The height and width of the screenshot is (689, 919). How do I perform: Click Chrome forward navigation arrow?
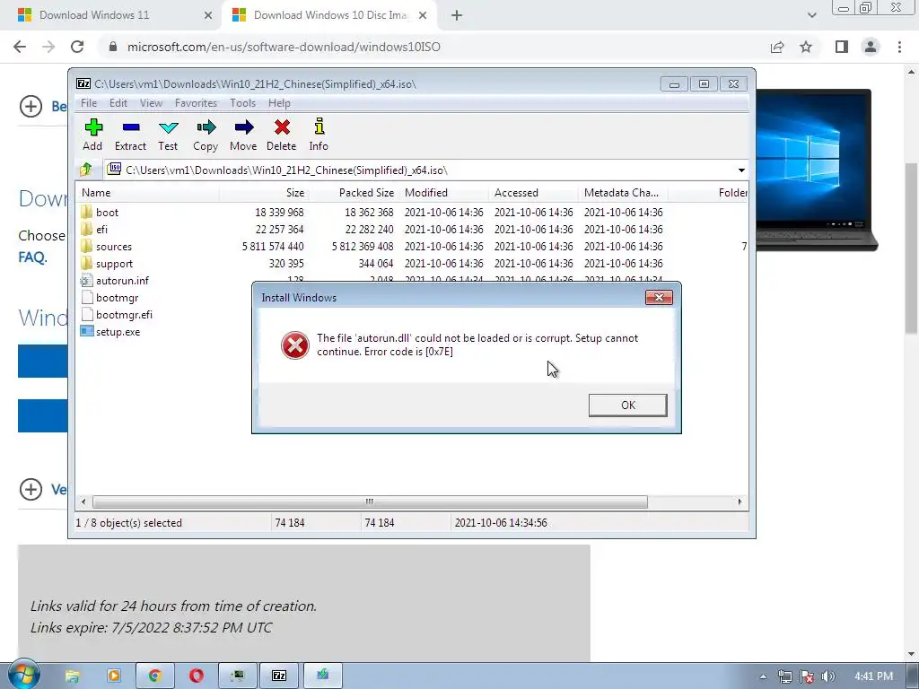click(x=48, y=47)
